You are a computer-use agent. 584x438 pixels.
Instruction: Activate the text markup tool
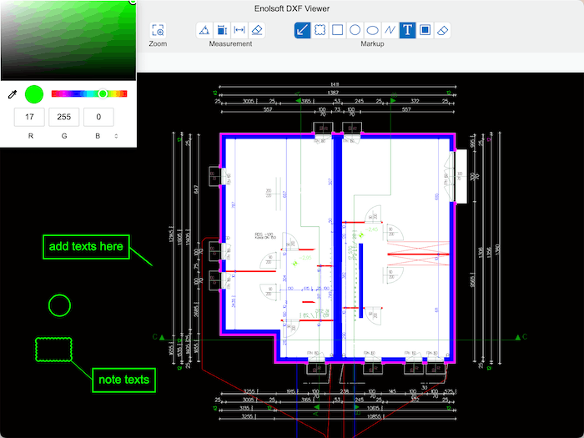[x=407, y=30]
